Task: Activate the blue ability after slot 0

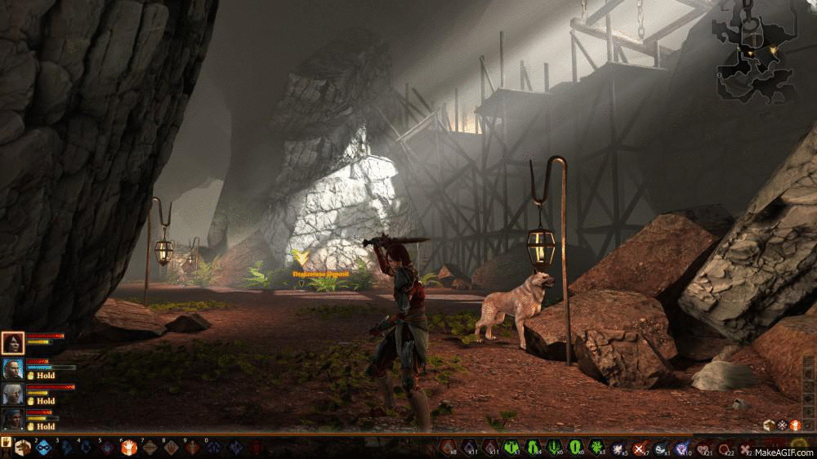Action: click(x=235, y=448)
